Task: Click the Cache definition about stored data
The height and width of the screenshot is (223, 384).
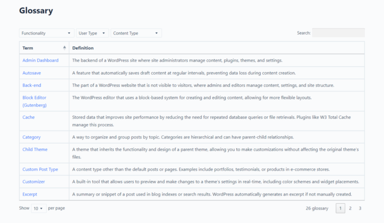Action: point(211,121)
